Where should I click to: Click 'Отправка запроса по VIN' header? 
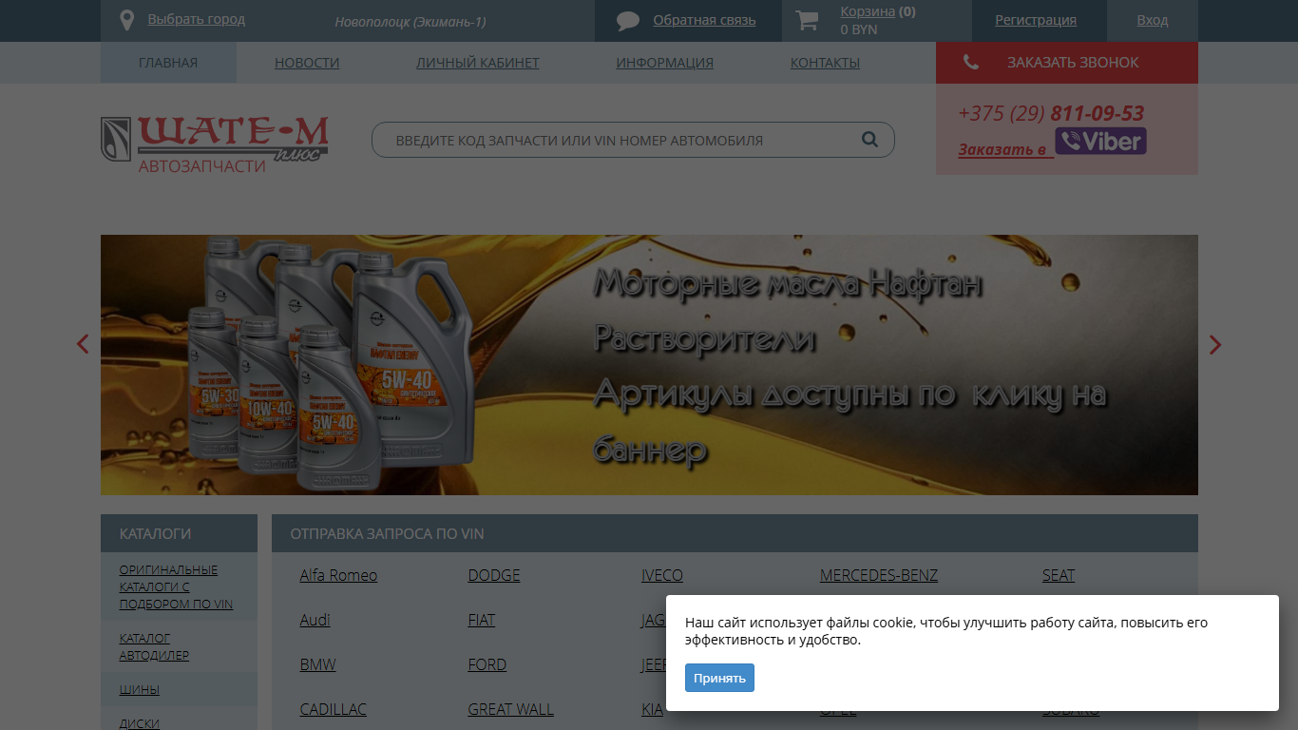pos(735,533)
